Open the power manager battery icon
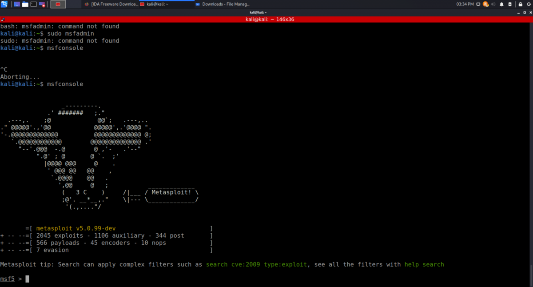 click(x=510, y=4)
